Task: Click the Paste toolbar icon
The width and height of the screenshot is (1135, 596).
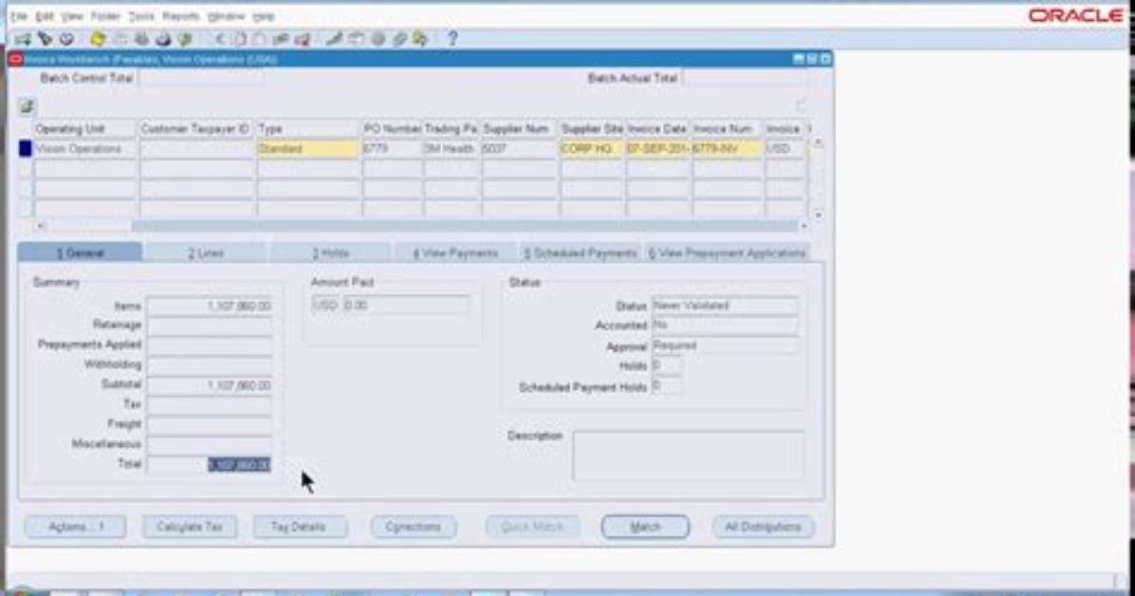Action: 260,39
